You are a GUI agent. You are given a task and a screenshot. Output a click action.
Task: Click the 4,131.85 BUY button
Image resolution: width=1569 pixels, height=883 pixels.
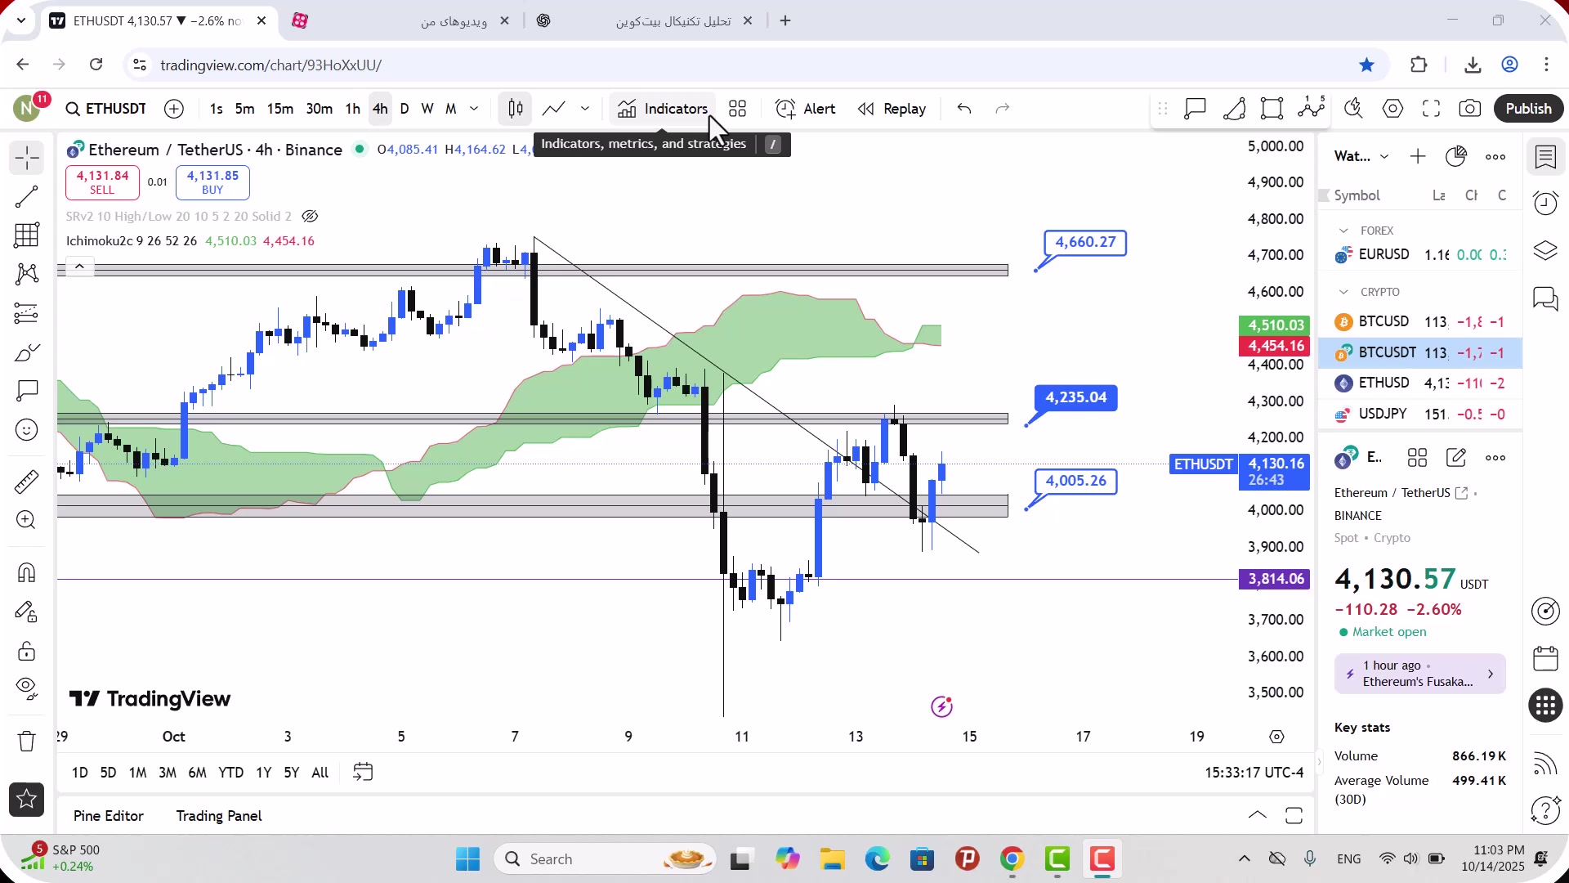coord(212,182)
